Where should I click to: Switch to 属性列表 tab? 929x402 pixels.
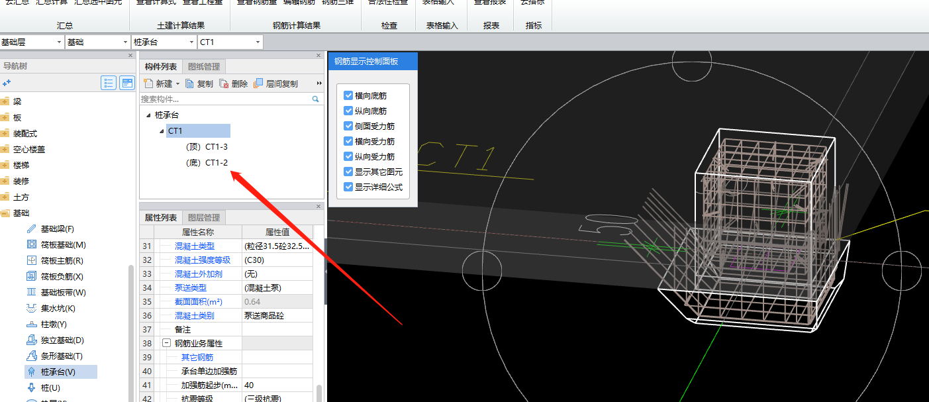161,217
